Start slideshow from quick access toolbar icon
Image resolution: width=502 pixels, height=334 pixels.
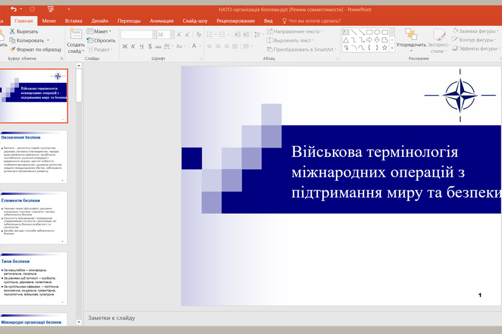(x=51, y=9)
